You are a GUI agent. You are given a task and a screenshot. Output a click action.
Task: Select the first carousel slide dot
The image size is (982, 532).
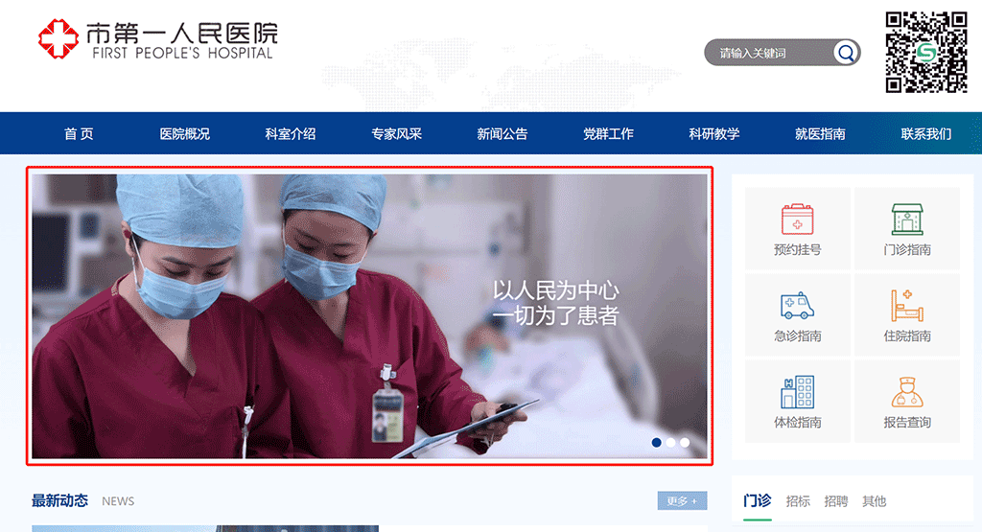657,442
